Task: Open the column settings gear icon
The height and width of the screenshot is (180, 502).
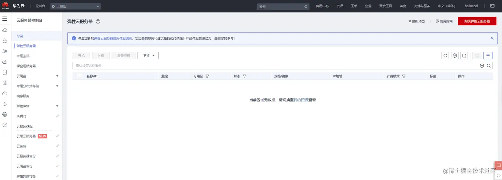Action: point(455,56)
